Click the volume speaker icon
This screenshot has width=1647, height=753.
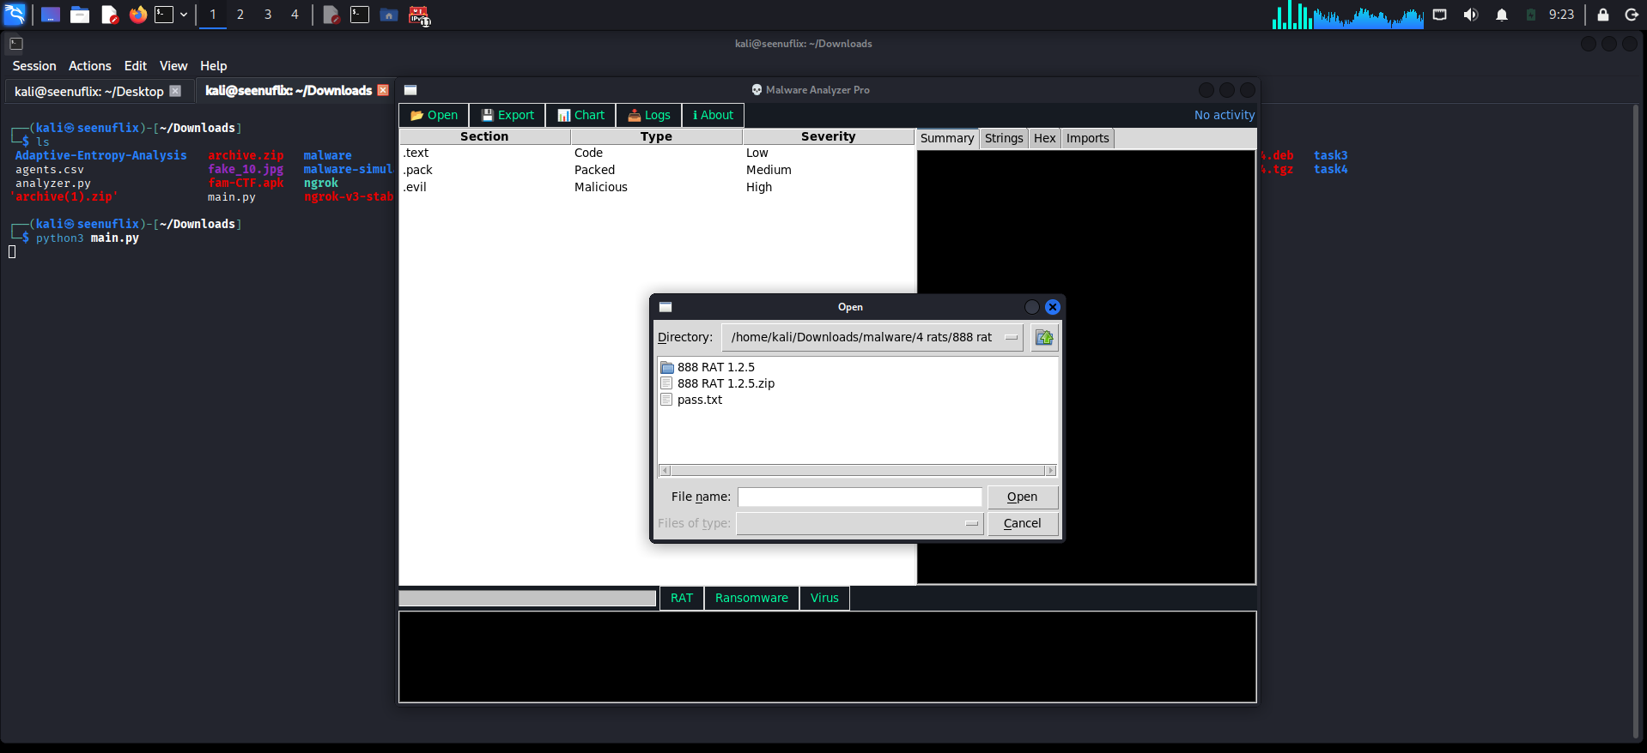(x=1471, y=15)
